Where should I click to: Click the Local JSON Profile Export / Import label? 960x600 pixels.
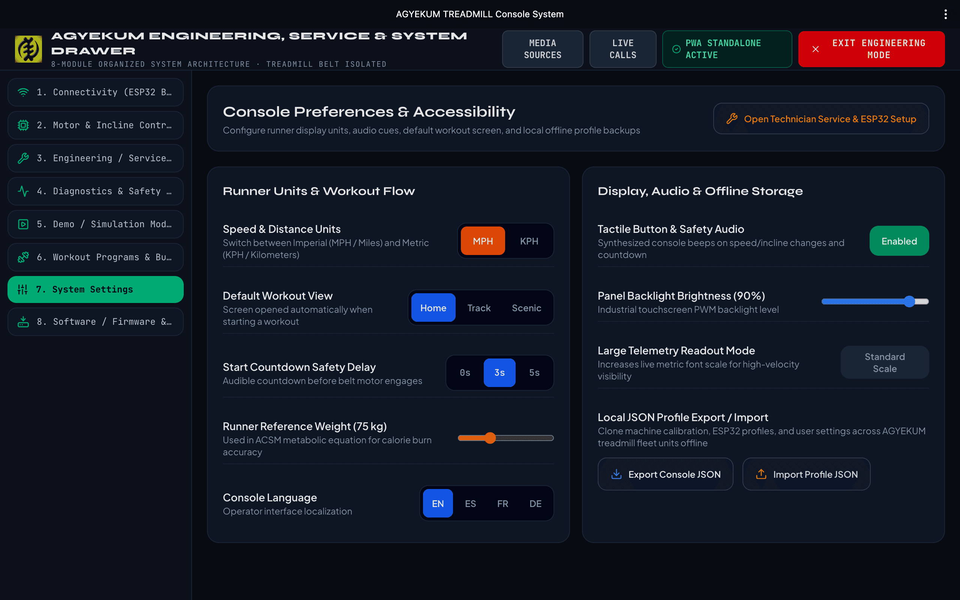point(683,417)
